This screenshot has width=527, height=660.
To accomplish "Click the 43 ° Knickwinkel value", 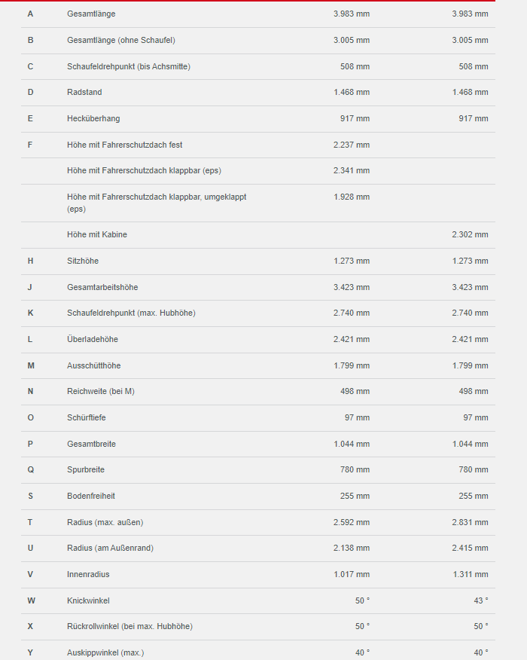I will coord(481,600).
